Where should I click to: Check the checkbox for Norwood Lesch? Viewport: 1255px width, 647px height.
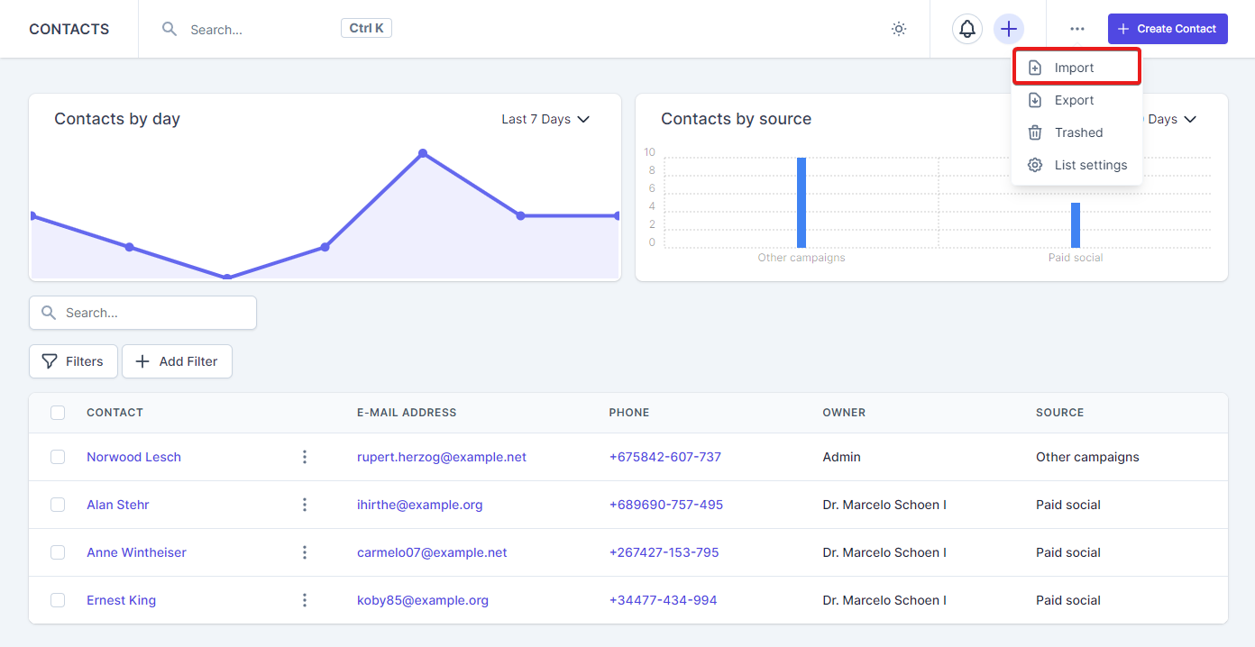[58, 457]
